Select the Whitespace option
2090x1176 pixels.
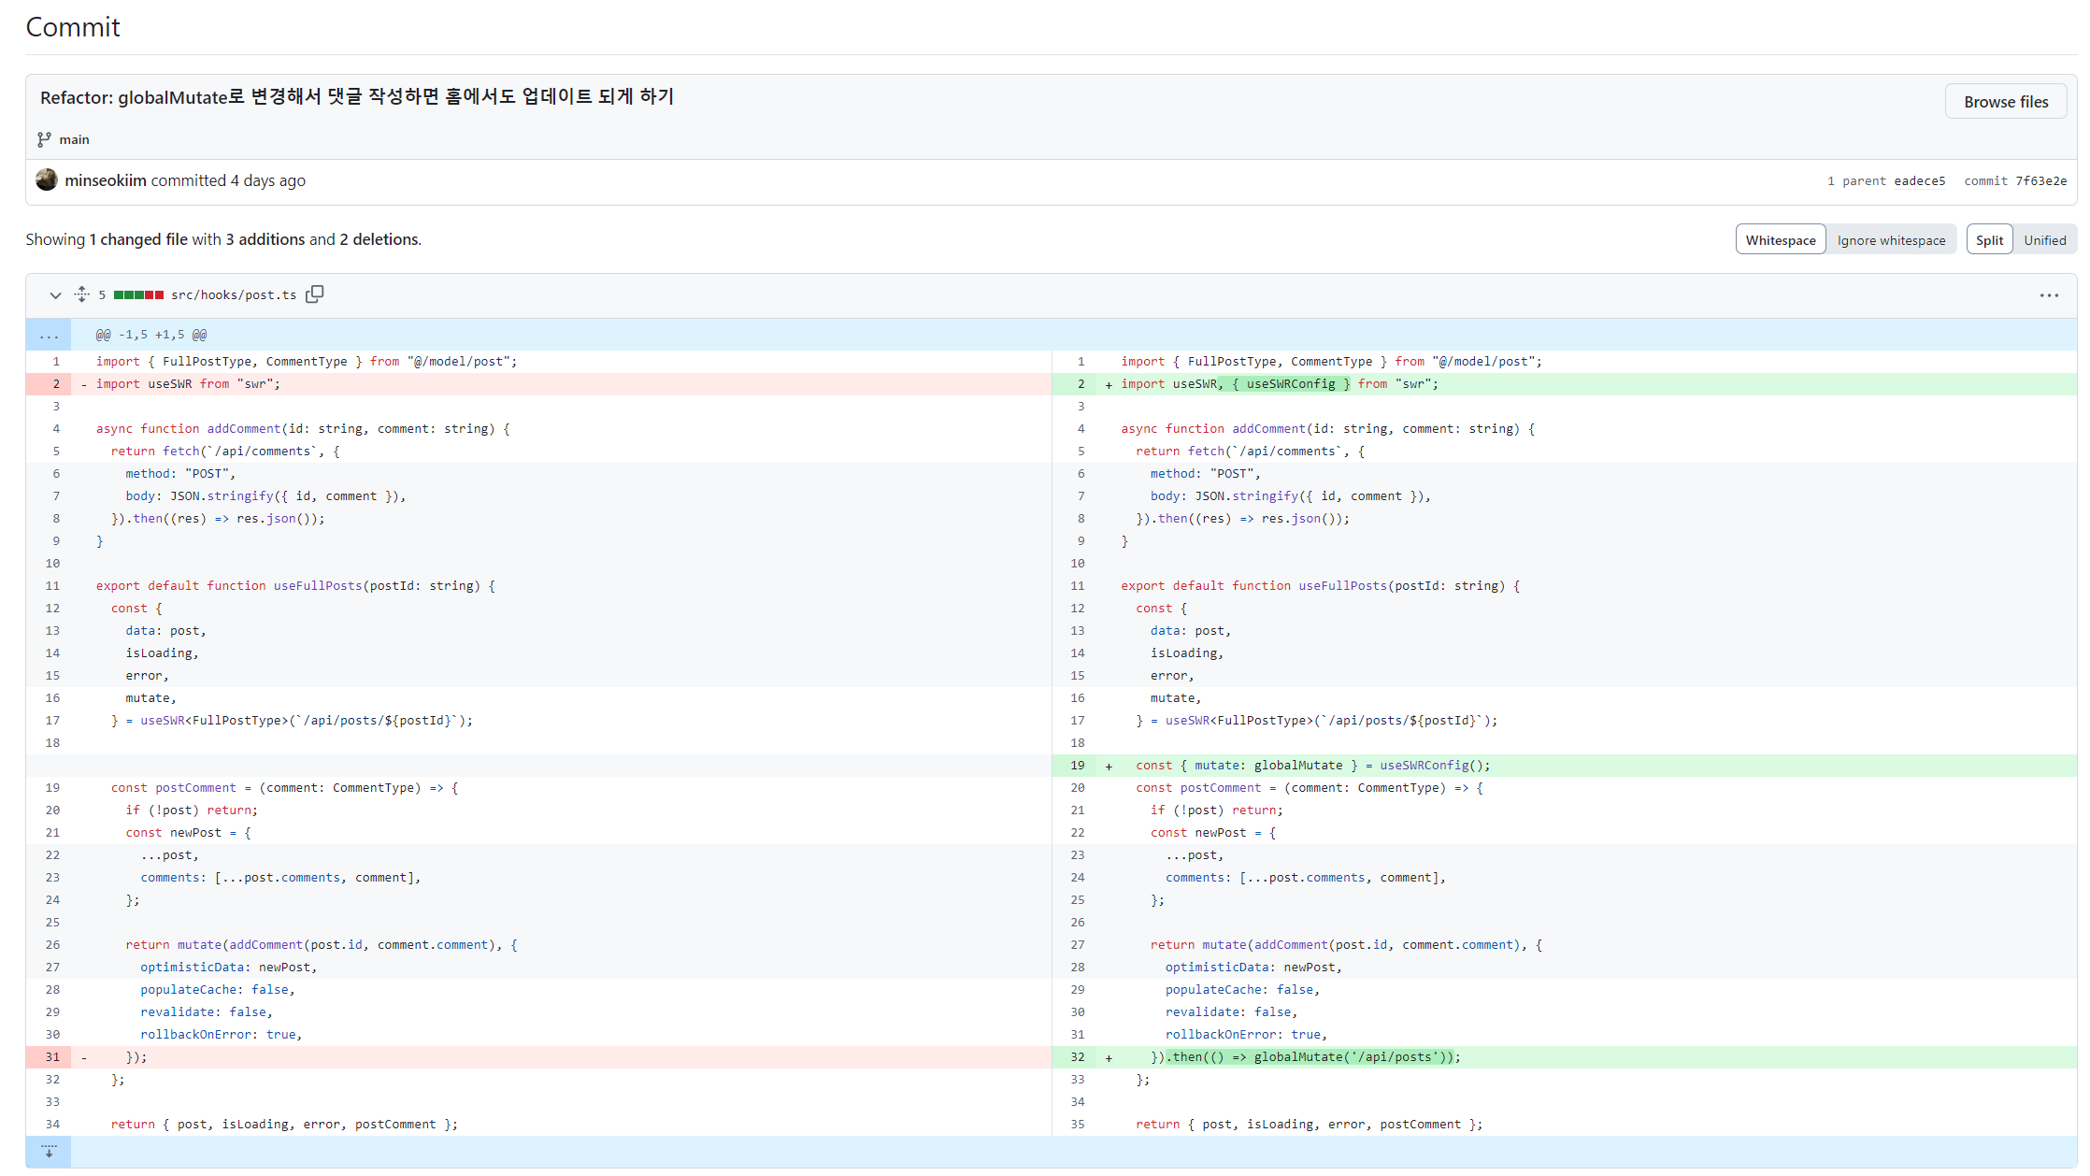pyautogui.click(x=1780, y=240)
